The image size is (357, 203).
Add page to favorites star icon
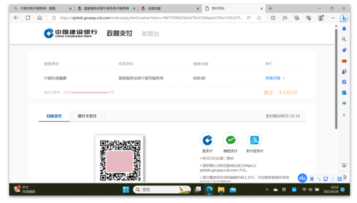coord(259,18)
